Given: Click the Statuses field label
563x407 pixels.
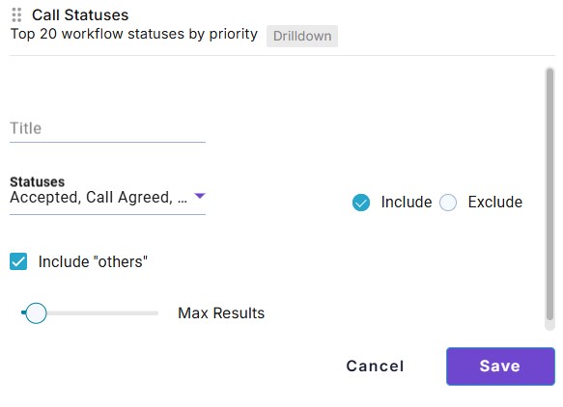Looking at the screenshot, I should [38, 182].
